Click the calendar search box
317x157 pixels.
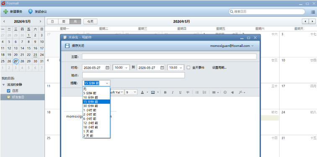267,12
